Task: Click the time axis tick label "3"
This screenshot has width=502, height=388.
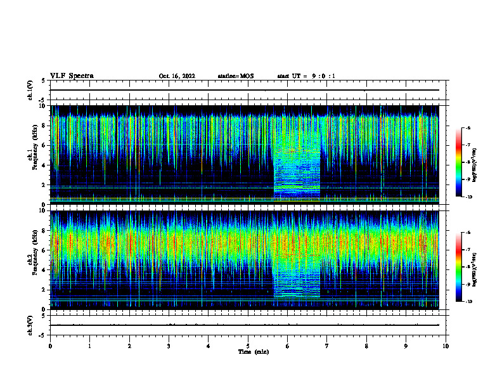Action: click(x=169, y=346)
